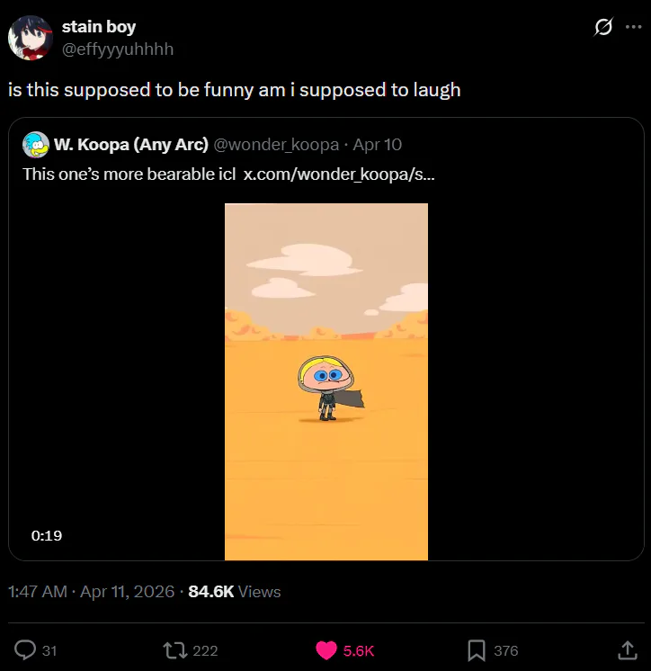Click the 0:19 video duration badge
The width and height of the screenshot is (651, 671).
(x=47, y=535)
